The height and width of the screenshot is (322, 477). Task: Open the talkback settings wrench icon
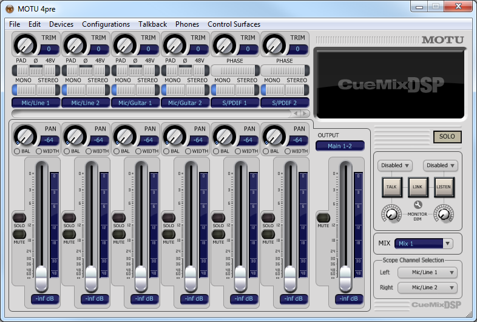(x=418, y=205)
